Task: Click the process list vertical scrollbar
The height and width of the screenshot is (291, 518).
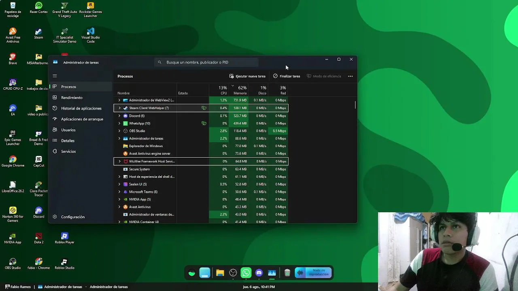Action: click(355, 105)
